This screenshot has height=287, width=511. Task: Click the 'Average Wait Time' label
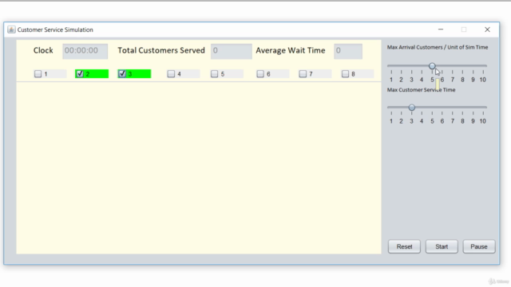(291, 50)
